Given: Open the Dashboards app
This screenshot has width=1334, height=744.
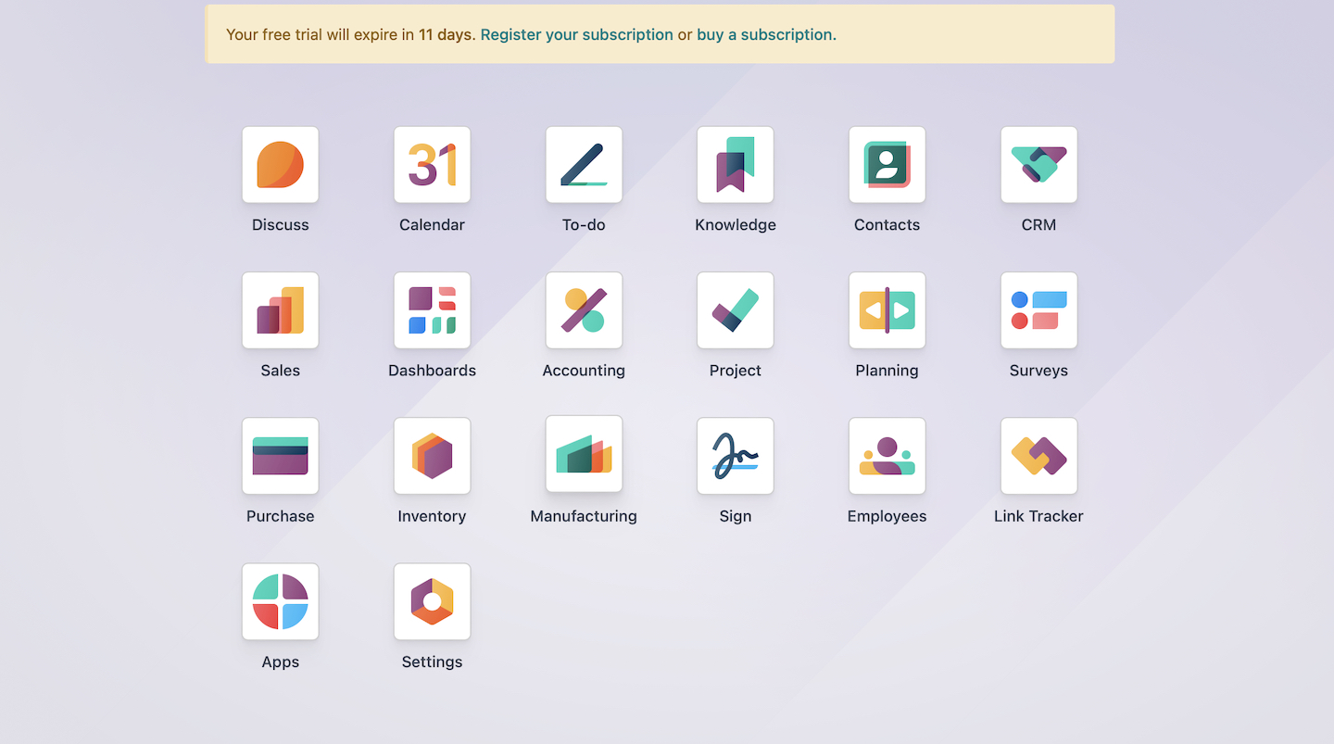Looking at the screenshot, I should 432,310.
